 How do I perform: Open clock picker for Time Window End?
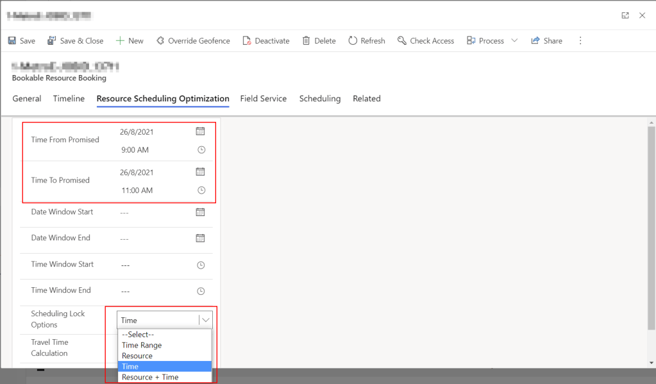point(201,291)
